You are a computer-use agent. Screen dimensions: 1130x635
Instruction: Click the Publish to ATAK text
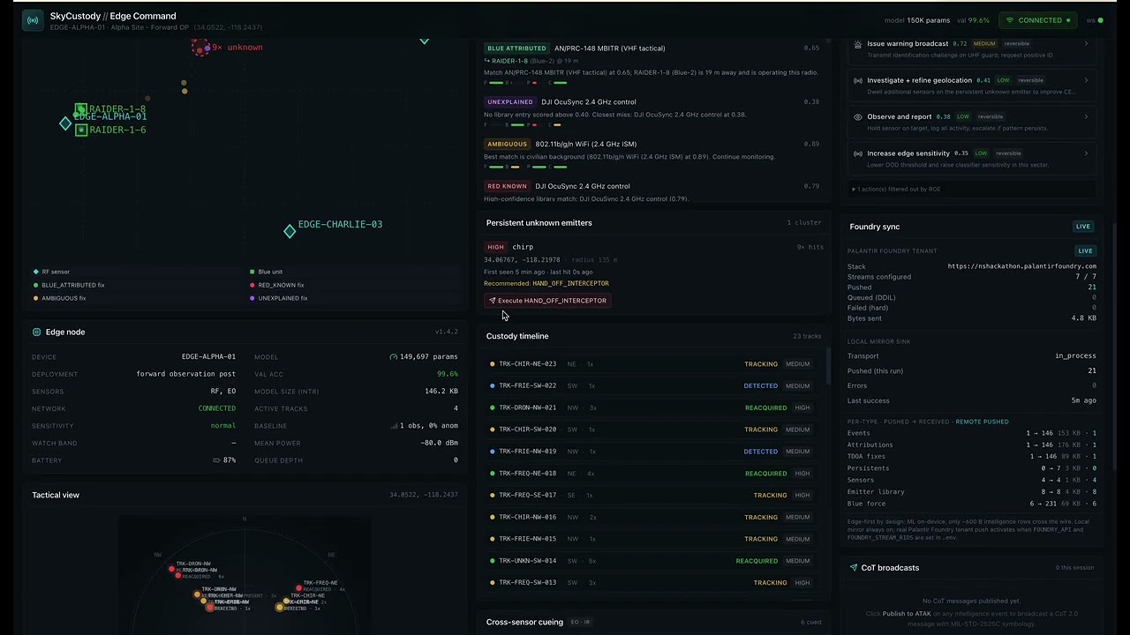pos(907,613)
